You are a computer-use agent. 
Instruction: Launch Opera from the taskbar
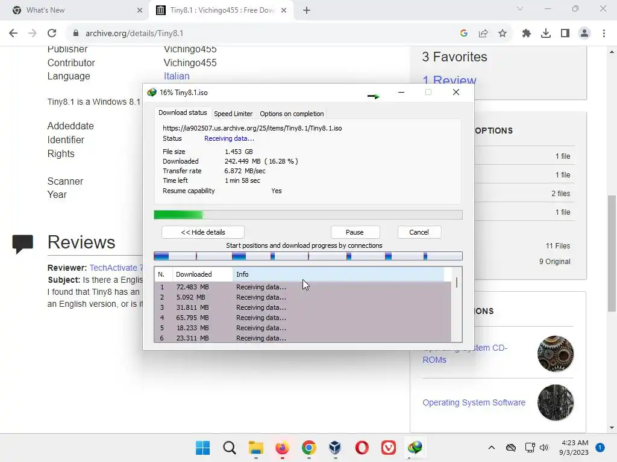coord(362,448)
